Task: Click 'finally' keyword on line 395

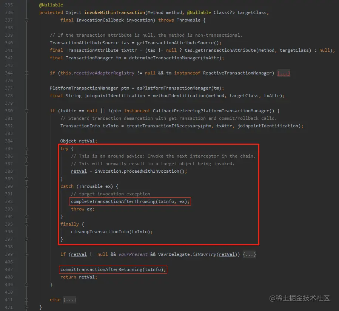Action: (69, 224)
